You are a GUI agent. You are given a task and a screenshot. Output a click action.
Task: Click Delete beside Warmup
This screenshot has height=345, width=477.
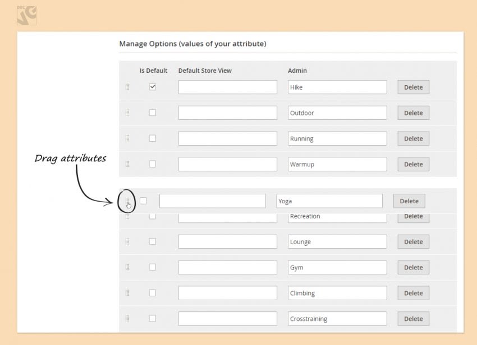[414, 164]
